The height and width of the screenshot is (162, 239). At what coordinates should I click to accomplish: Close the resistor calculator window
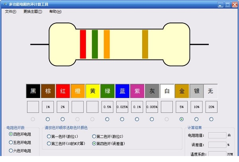click(x=235, y=4)
